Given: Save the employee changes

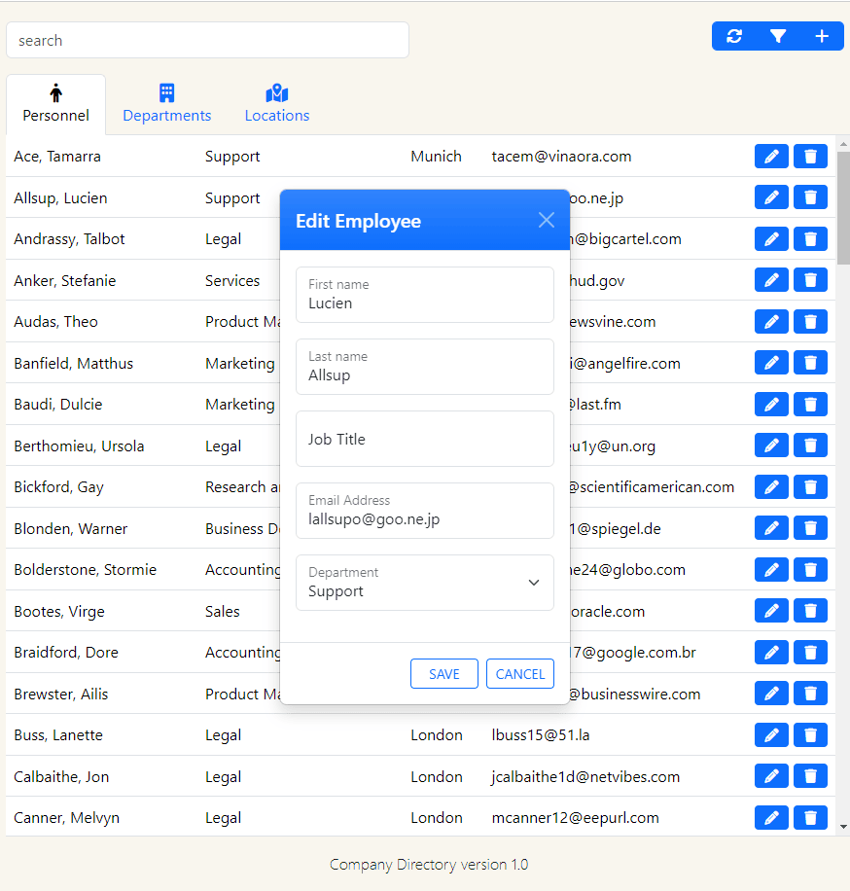Looking at the screenshot, I should (x=444, y=673).
